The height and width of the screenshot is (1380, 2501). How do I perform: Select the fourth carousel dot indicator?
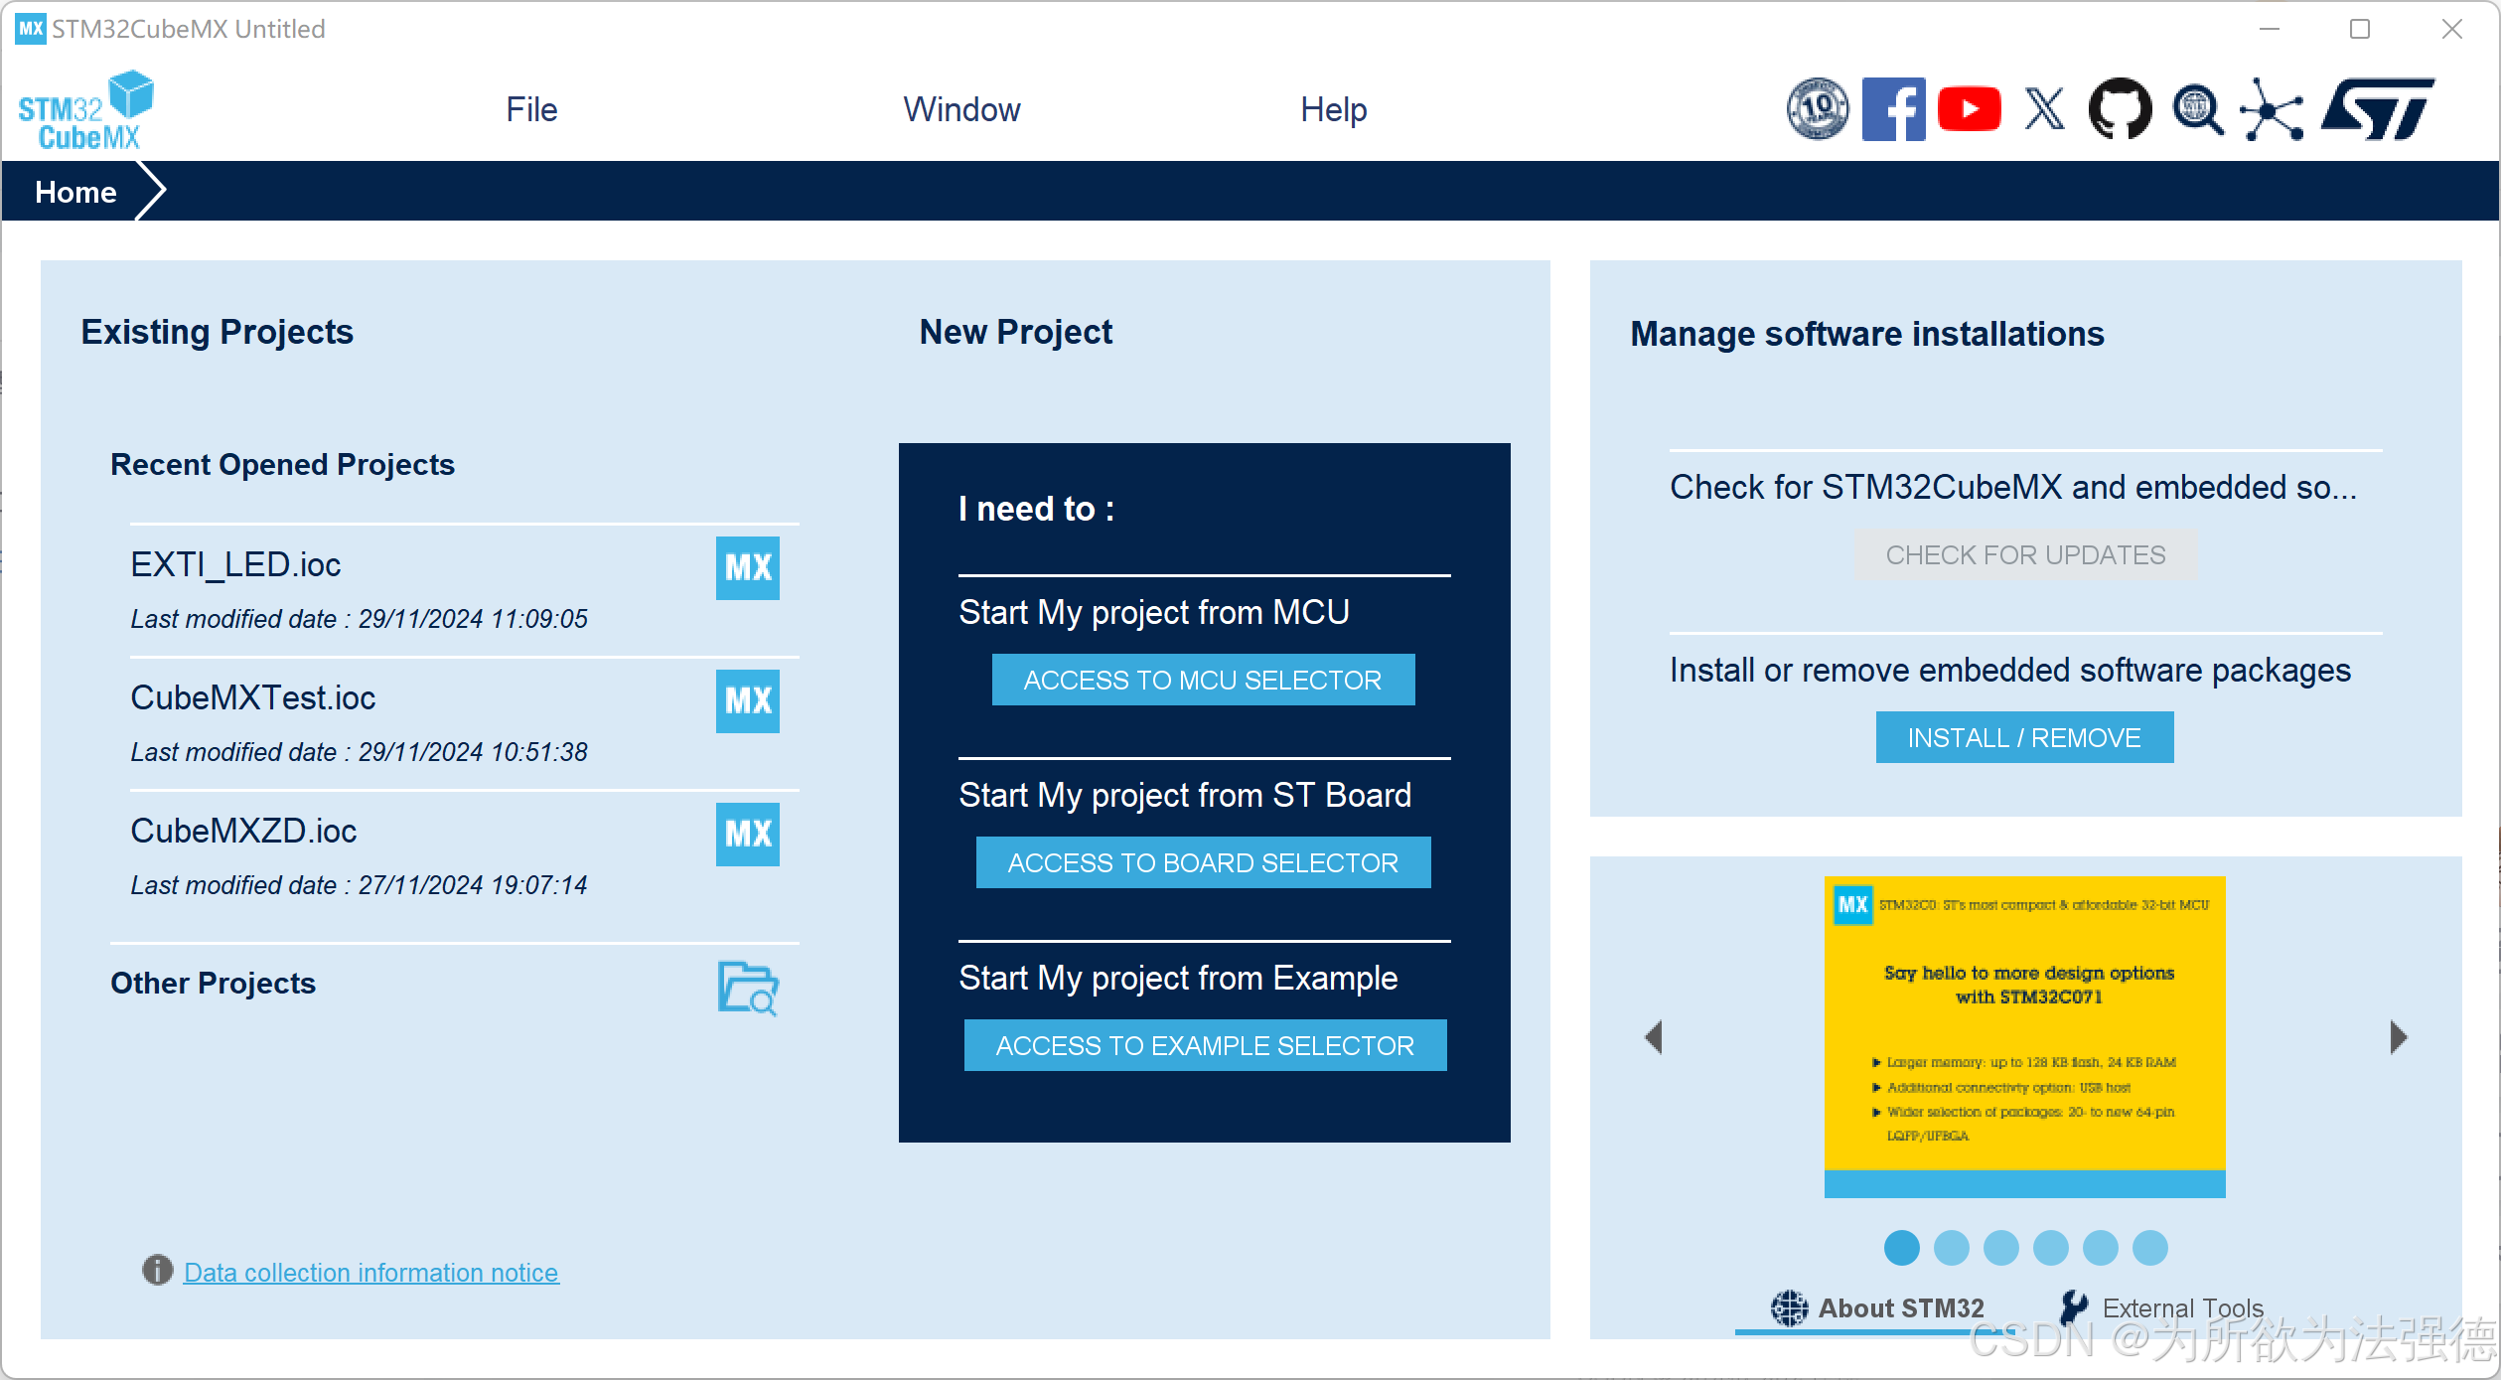click(x=2050, y=1248)
